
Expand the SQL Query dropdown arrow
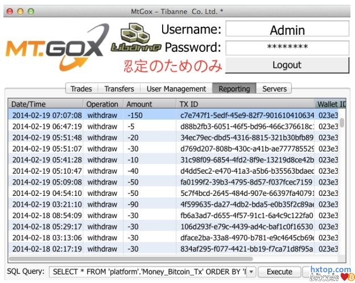click(x=252, y=272)
